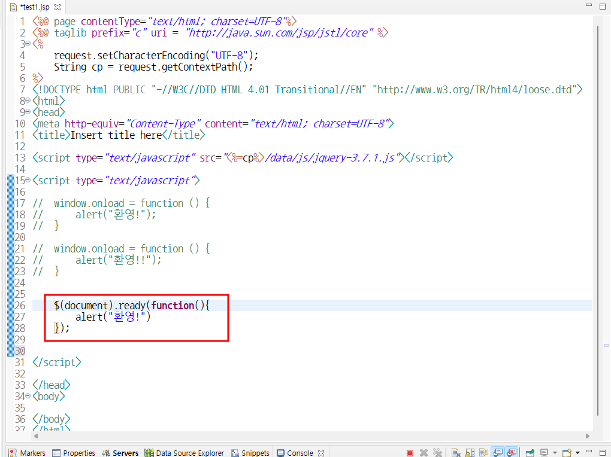This screenshot has width=611, height=457.
Task: Collapse the html element at line 8
Action: tap(28, 100)
